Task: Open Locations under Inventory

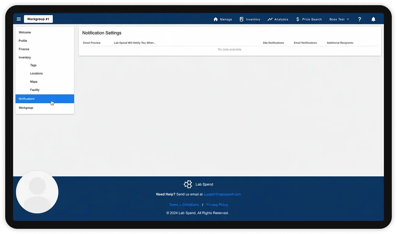Action: click(x=36, y=73)
